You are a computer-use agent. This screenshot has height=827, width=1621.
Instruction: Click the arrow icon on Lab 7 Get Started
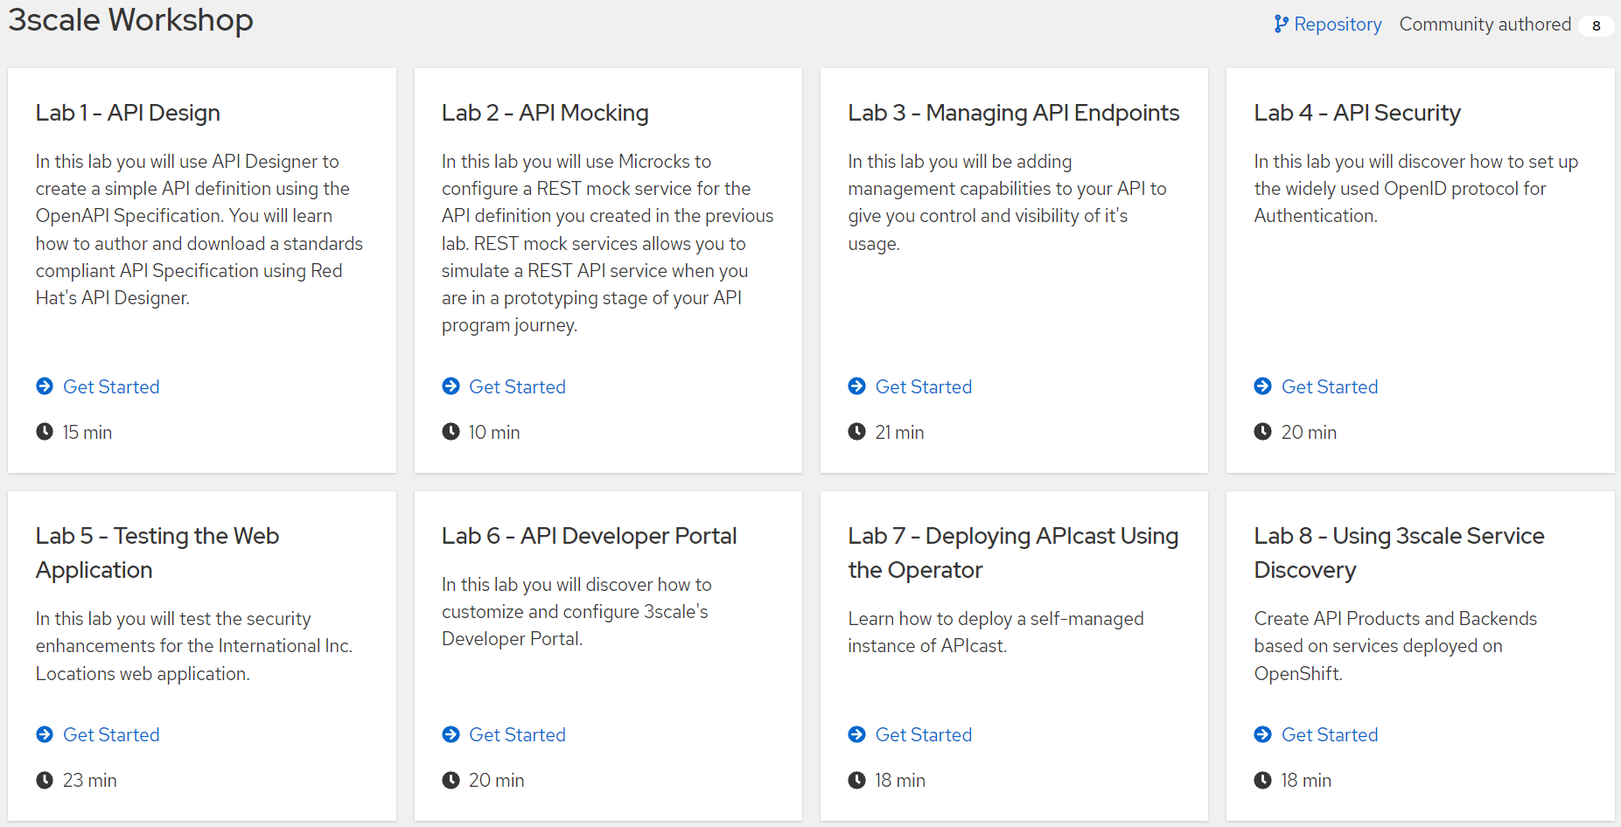coord(856,734)
